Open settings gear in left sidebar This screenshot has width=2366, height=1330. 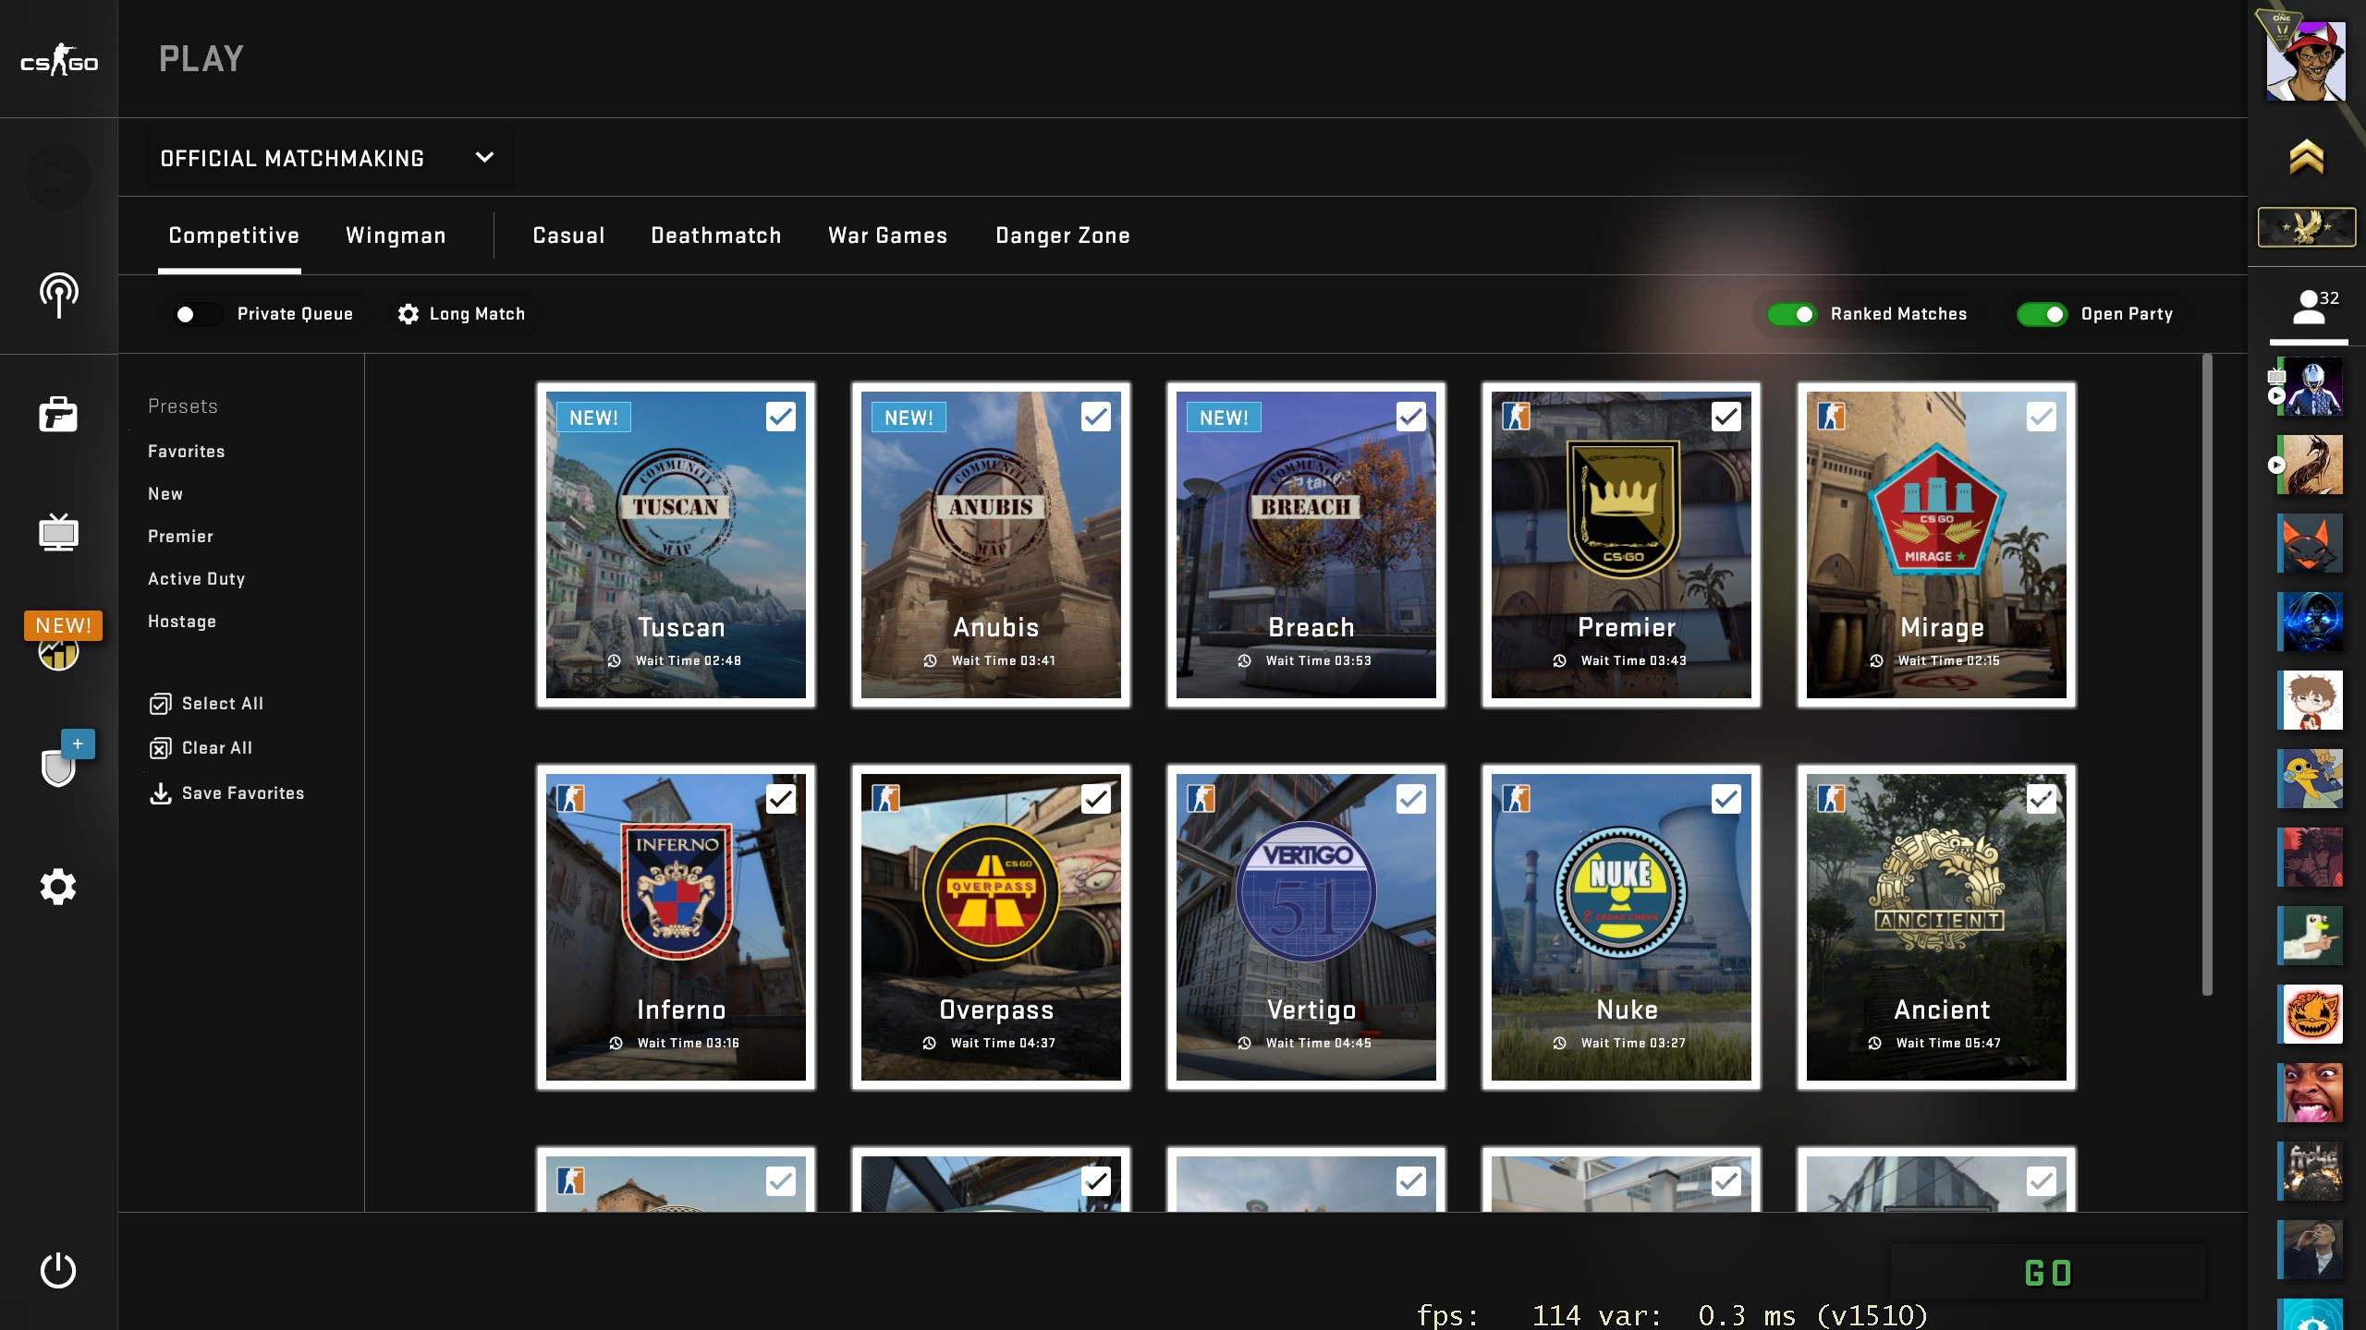pyautogui.click(x=58, y=887)
